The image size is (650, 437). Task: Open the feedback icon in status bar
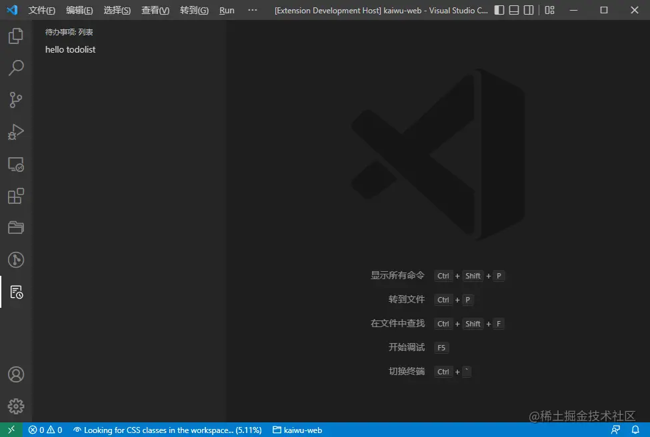(615, 430)
